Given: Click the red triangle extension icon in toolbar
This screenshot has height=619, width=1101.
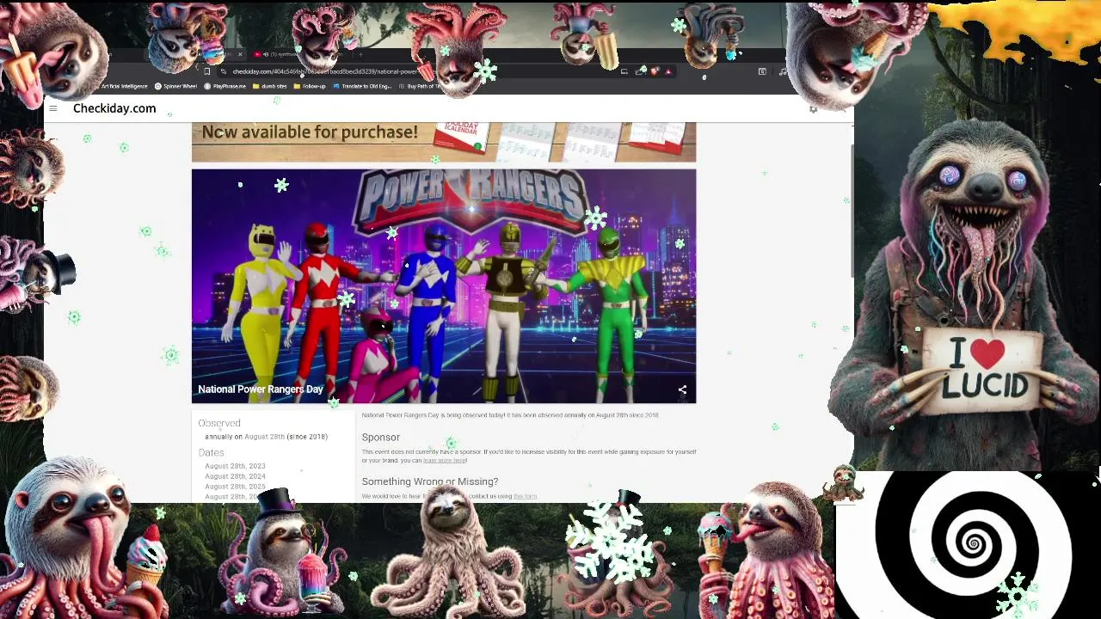Looking at the screenshot, I should [x=668, y=71].
